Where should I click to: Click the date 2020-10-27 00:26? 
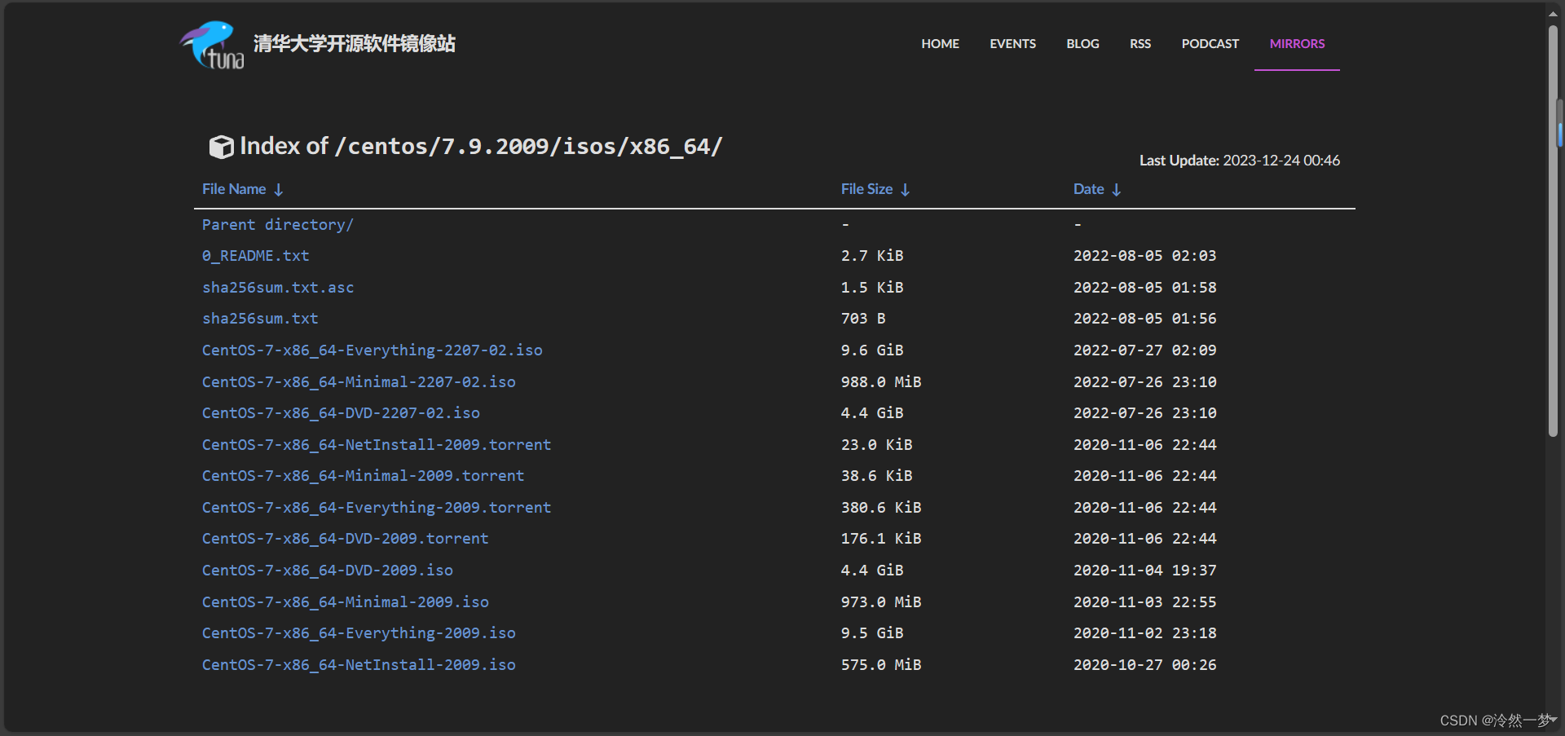tap(1145, 665)
